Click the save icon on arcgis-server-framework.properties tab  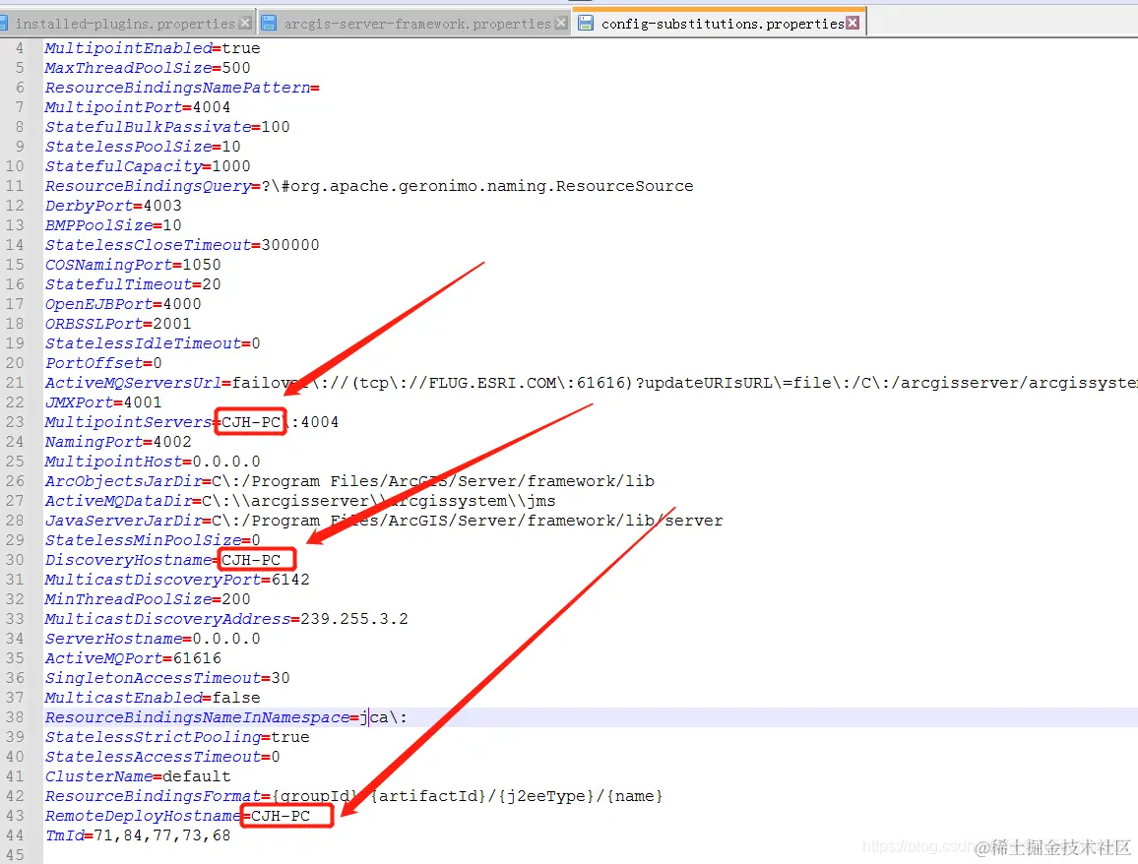click(x=270, y=24)
